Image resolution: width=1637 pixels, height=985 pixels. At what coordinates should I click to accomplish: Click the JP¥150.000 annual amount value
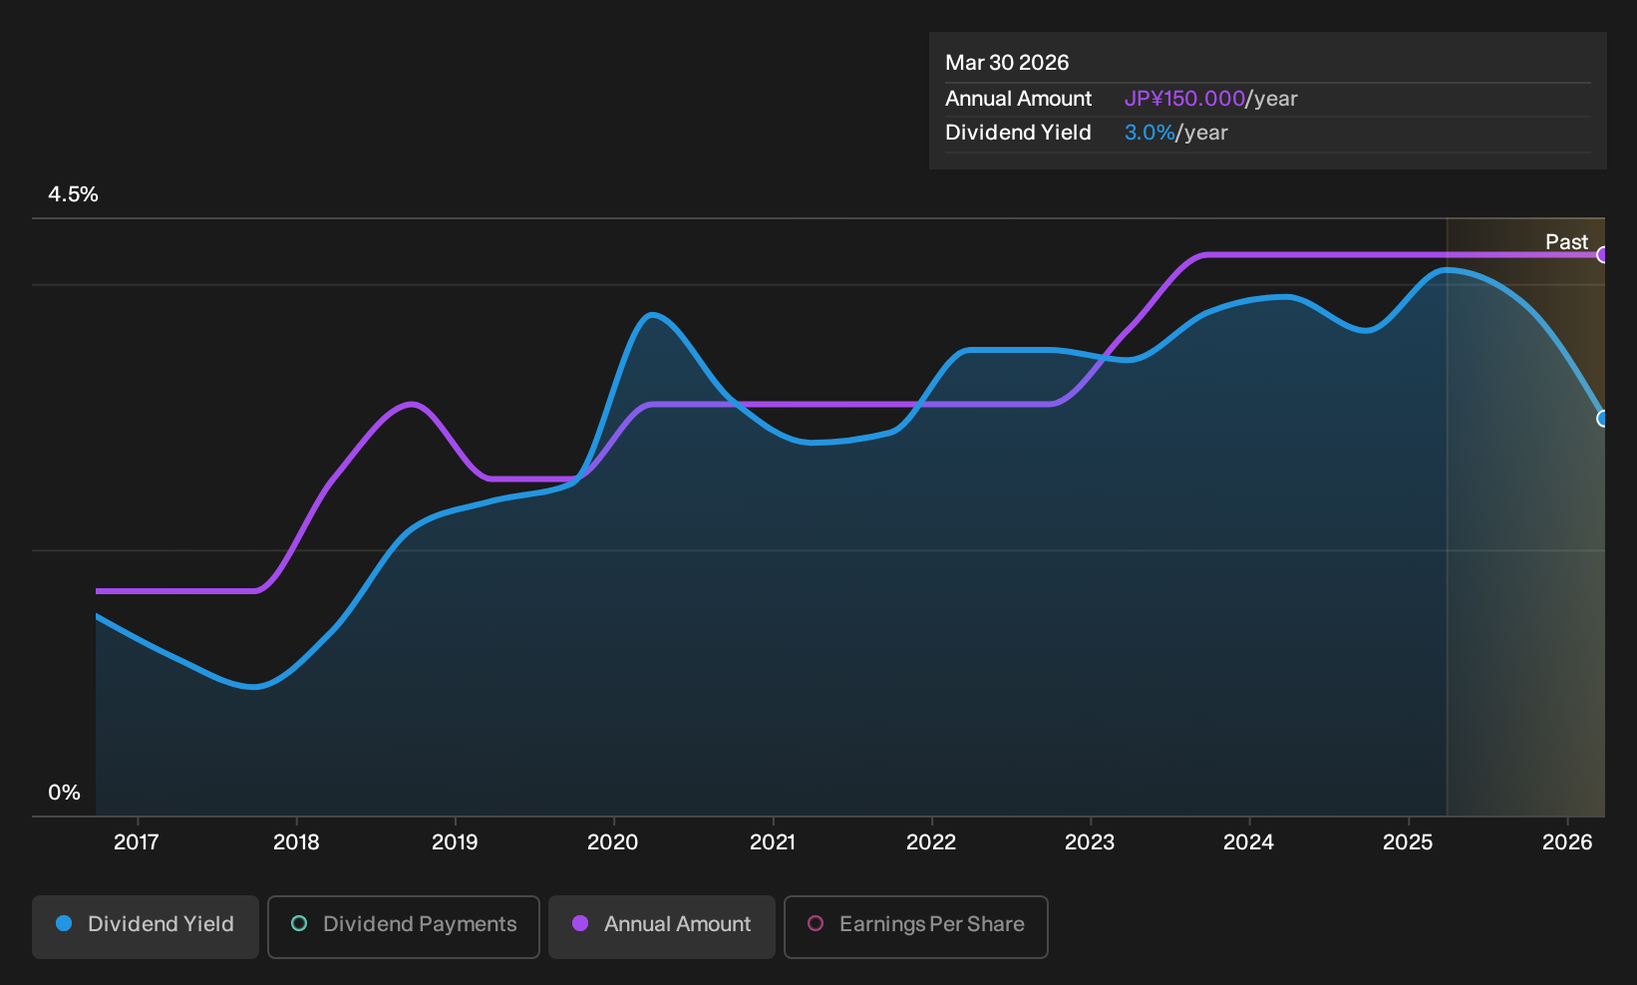1184,99
